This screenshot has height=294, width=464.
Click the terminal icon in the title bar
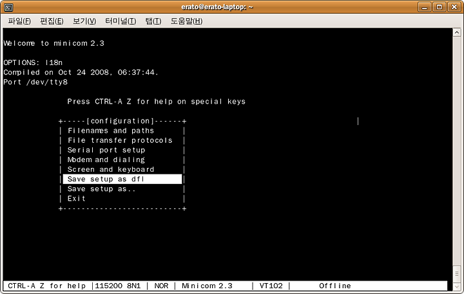click(8, 7)
